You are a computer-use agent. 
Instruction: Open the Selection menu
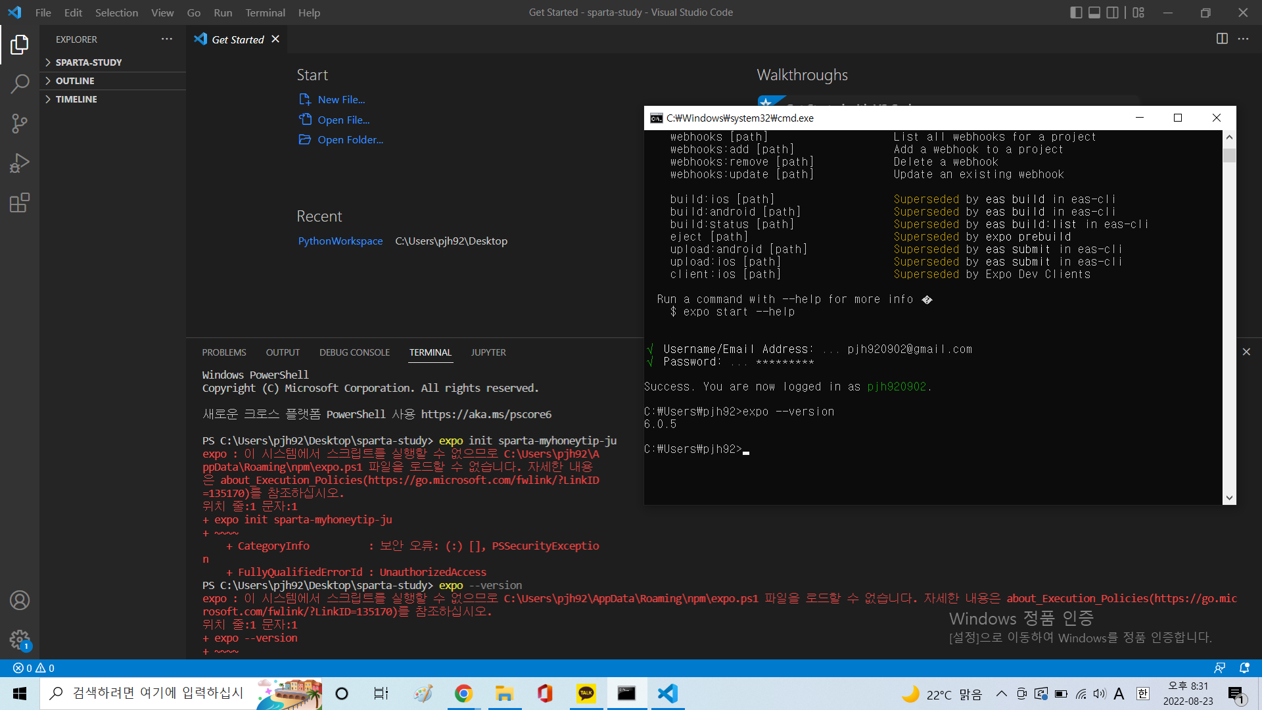pyautogui.click(x=116, y=12)
